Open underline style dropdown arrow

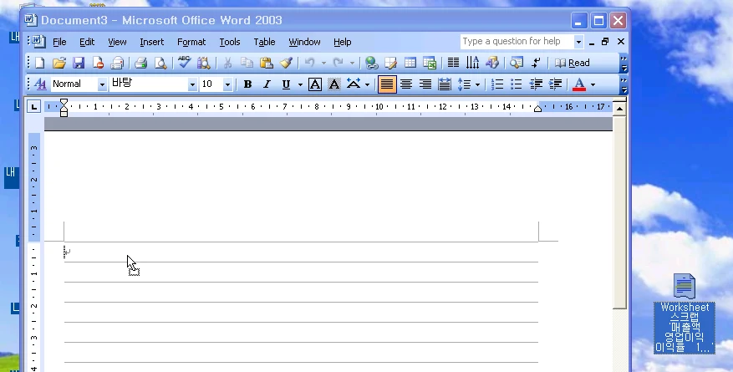point(300,84)
